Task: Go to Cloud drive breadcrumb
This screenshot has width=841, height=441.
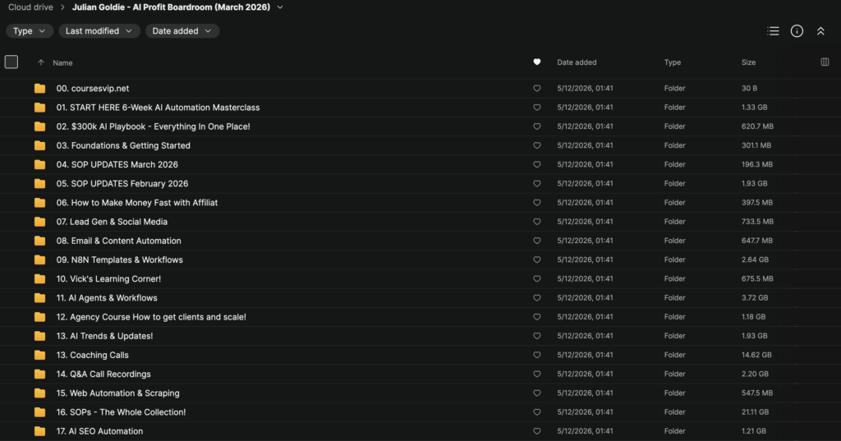Action: pyautogui.click(x=30, y=7)
